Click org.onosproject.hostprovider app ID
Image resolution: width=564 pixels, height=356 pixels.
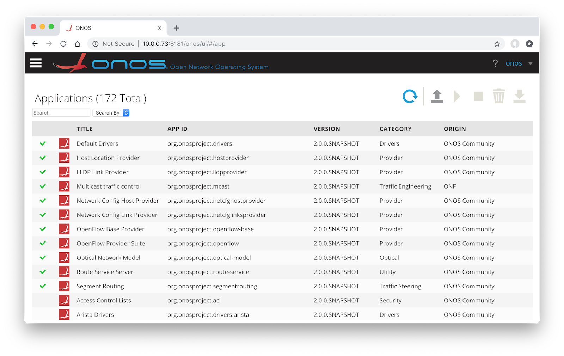[208, 158]
